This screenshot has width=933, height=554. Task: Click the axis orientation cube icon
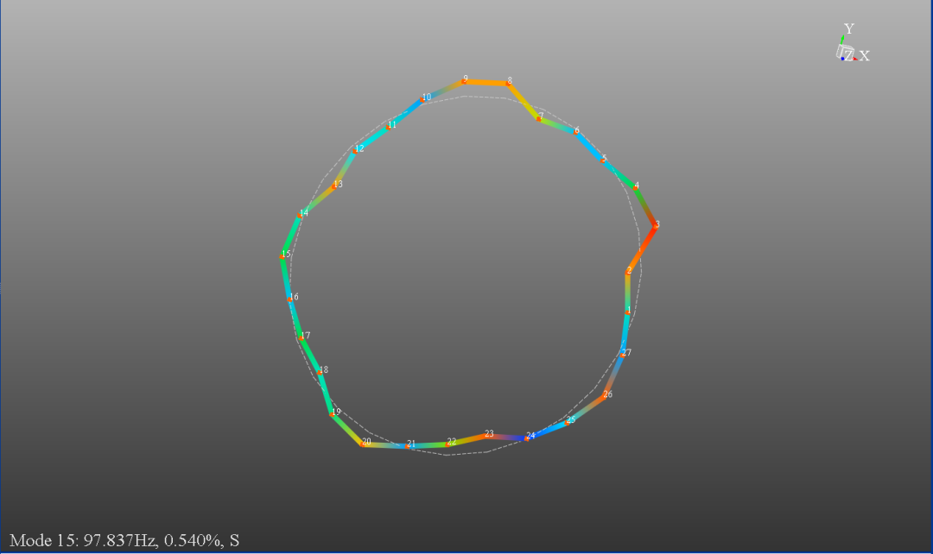pos(844,52)
